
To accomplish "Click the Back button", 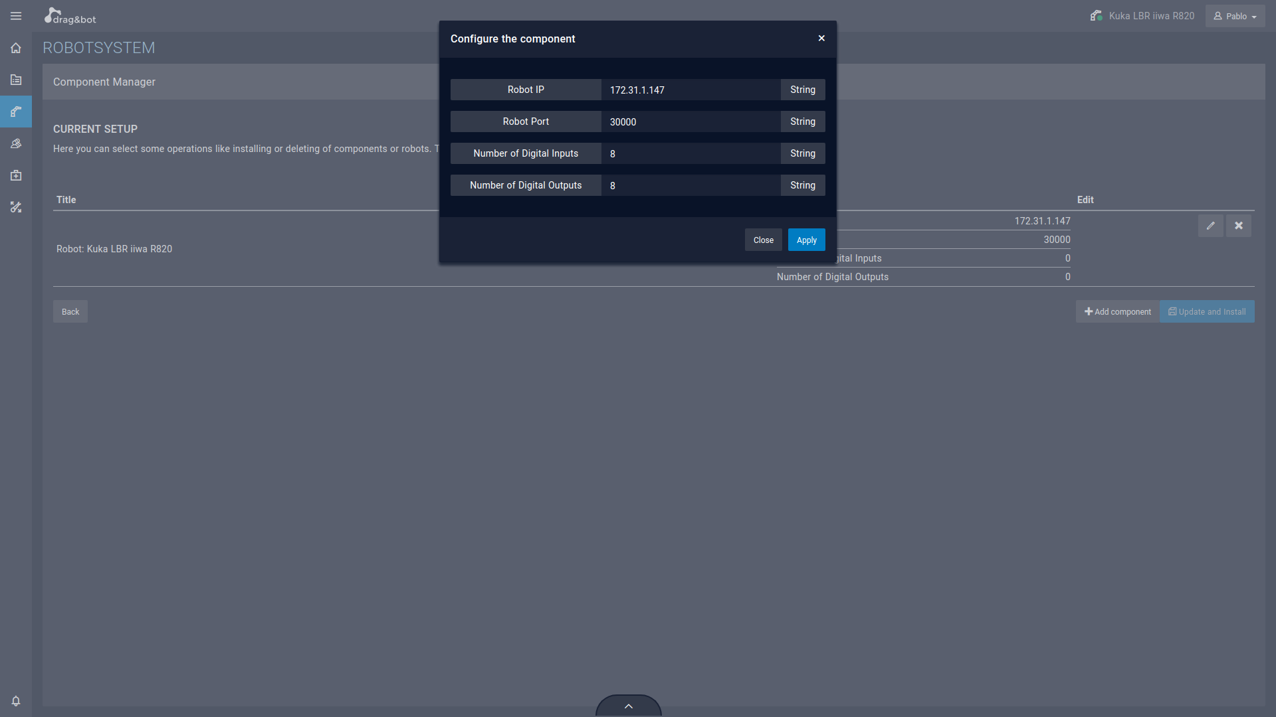I will (x=70, y=311).
